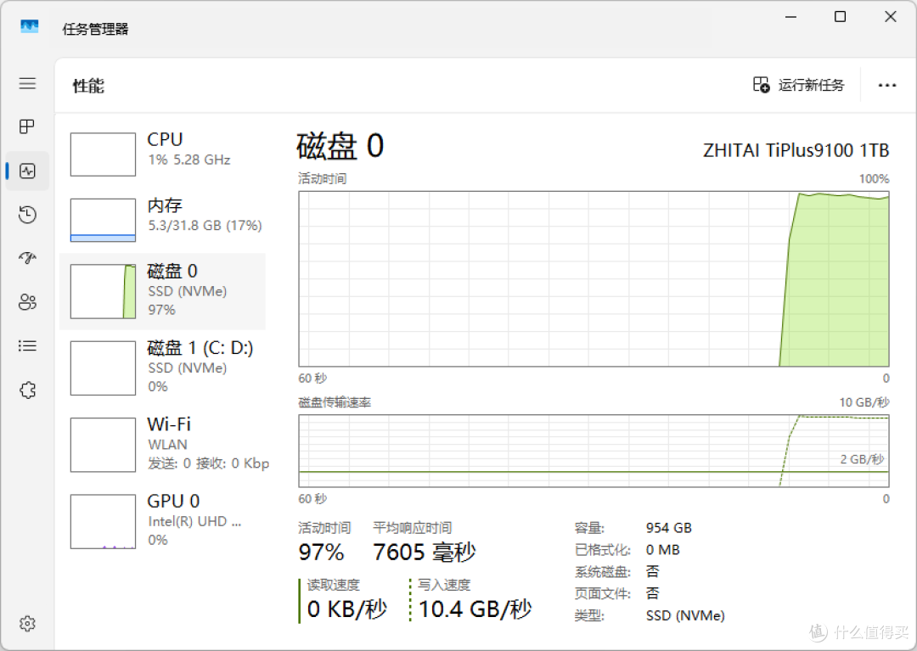Open Task Manager settings gear
The image size is (917, 651).
tap(27, 624)
